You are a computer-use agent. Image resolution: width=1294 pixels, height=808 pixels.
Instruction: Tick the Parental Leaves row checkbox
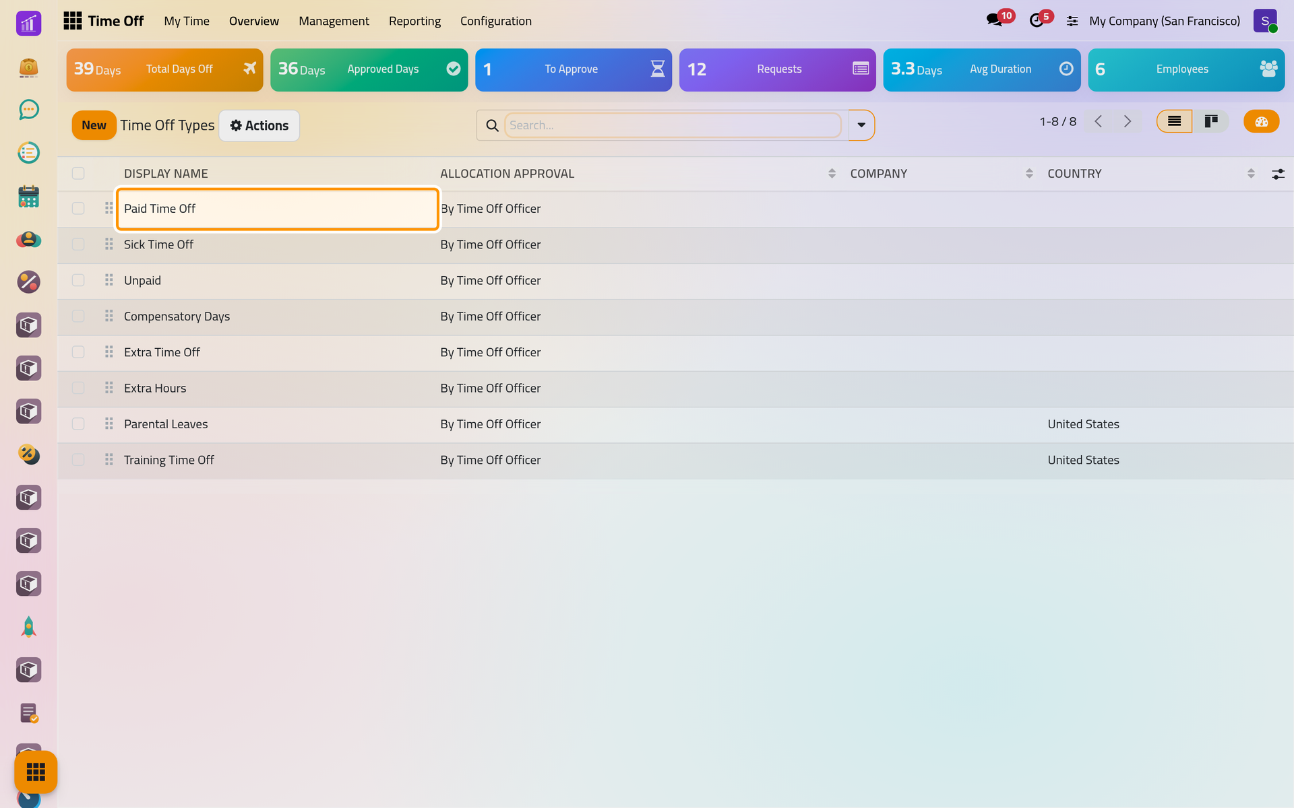78,424
